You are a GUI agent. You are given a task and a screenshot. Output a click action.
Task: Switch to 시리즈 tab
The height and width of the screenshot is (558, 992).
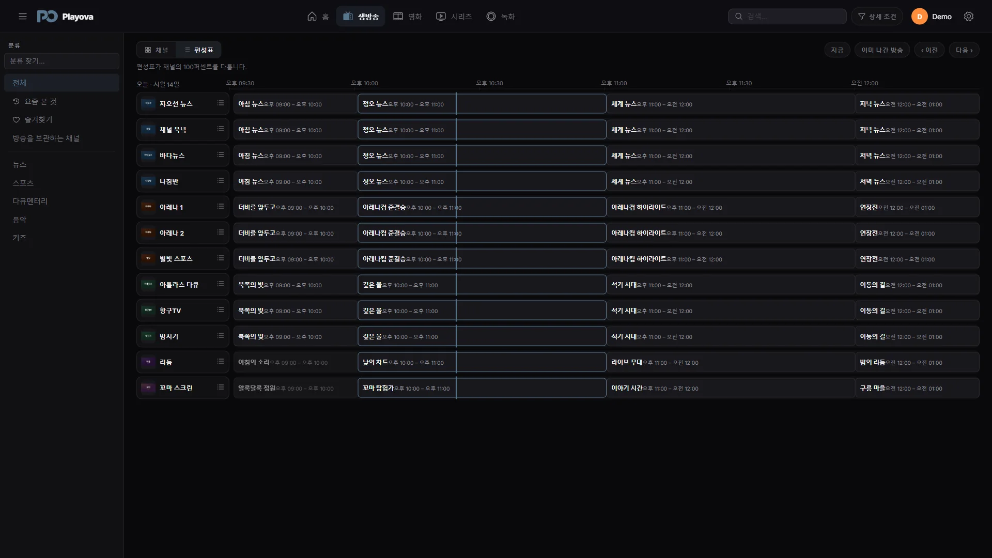[454, 17]
